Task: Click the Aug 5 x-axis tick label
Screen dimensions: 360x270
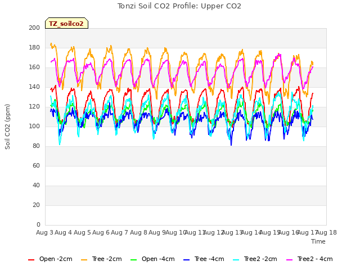Action: pyautogui.click(x=82, y=232)
